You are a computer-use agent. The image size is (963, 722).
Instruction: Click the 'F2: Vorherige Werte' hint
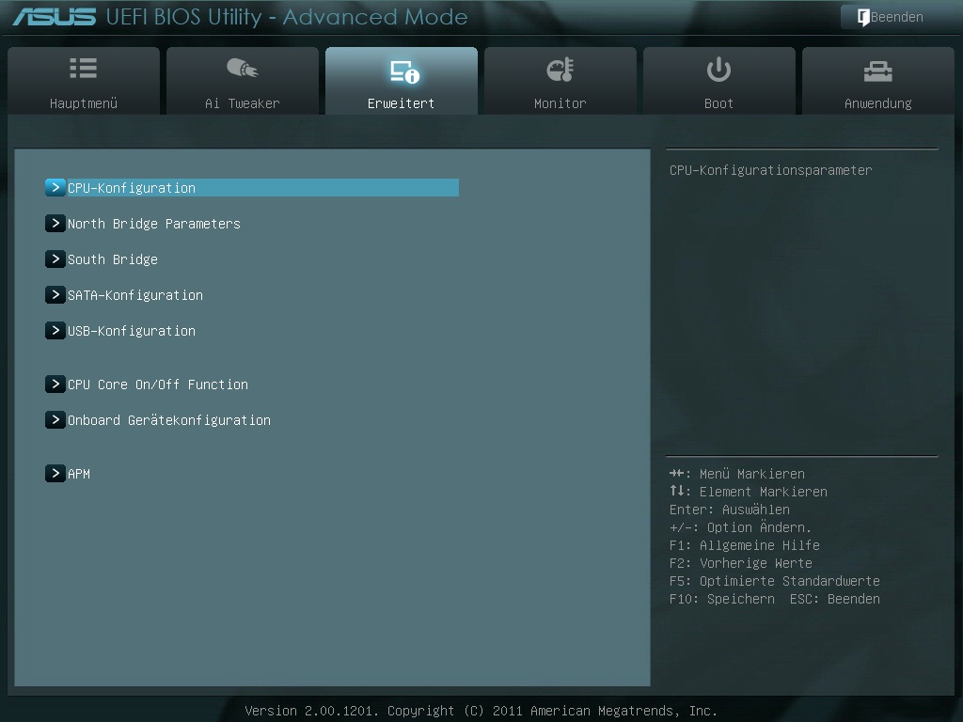coord(741,563)
